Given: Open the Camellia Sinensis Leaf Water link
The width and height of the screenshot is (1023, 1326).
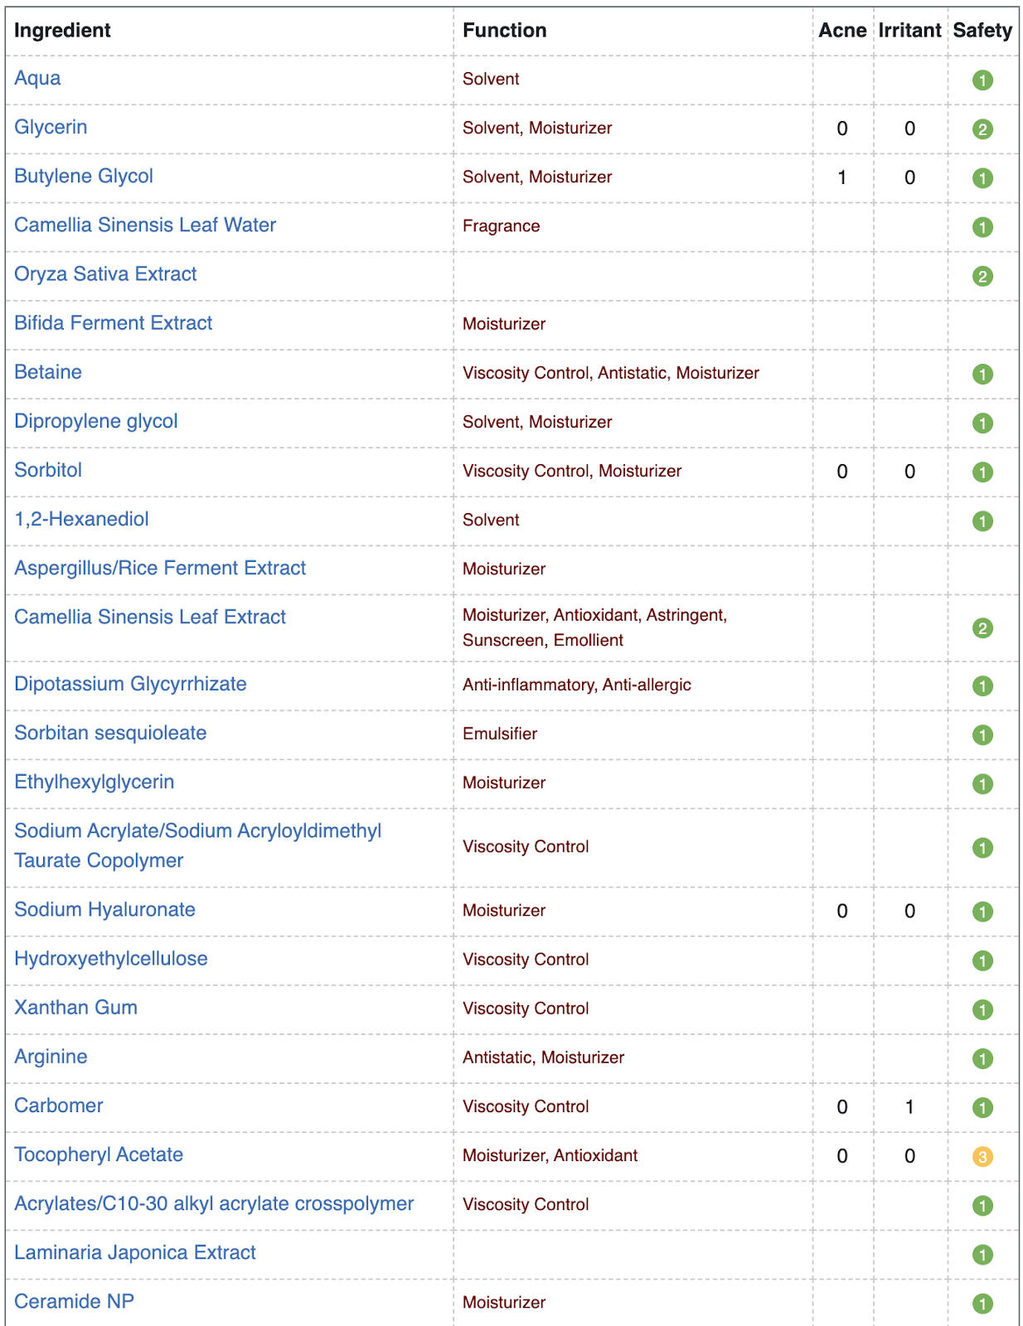Looking at the screenshot, I should [x=145, y=225].
